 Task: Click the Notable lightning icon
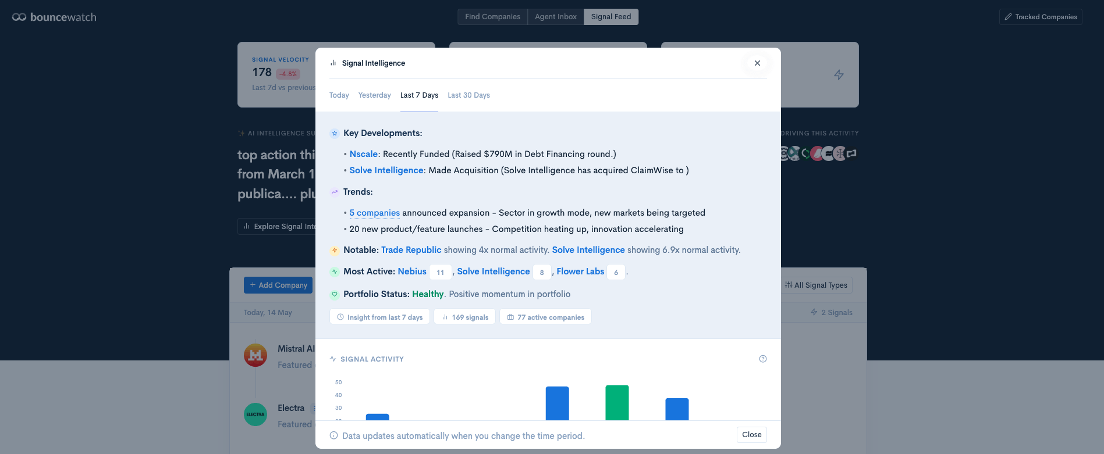coord(335,251)
